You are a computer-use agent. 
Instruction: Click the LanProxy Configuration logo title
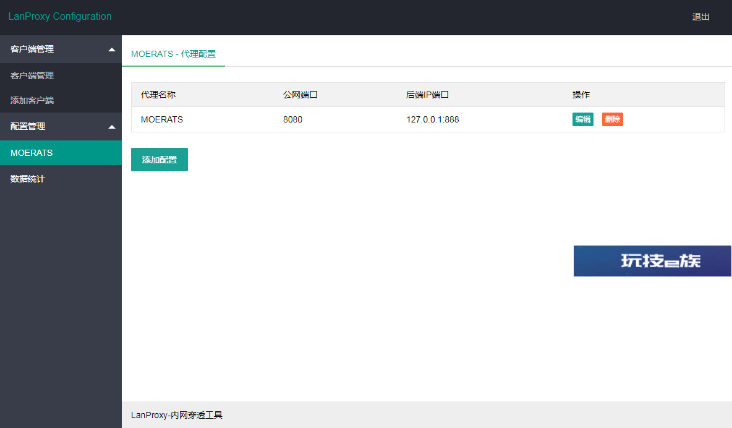click(x=60, y=16)
